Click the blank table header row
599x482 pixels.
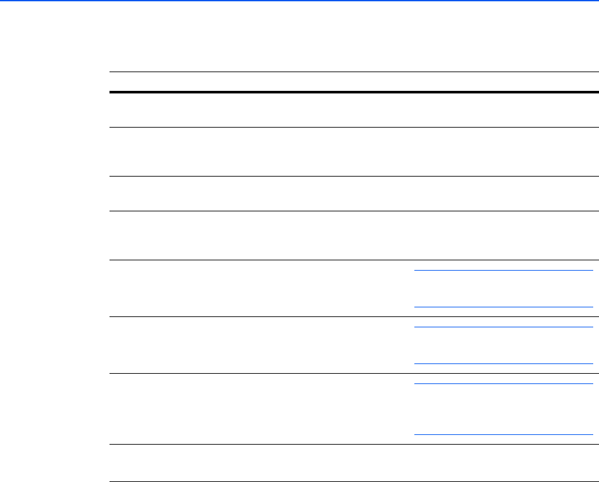coord(353,82)
